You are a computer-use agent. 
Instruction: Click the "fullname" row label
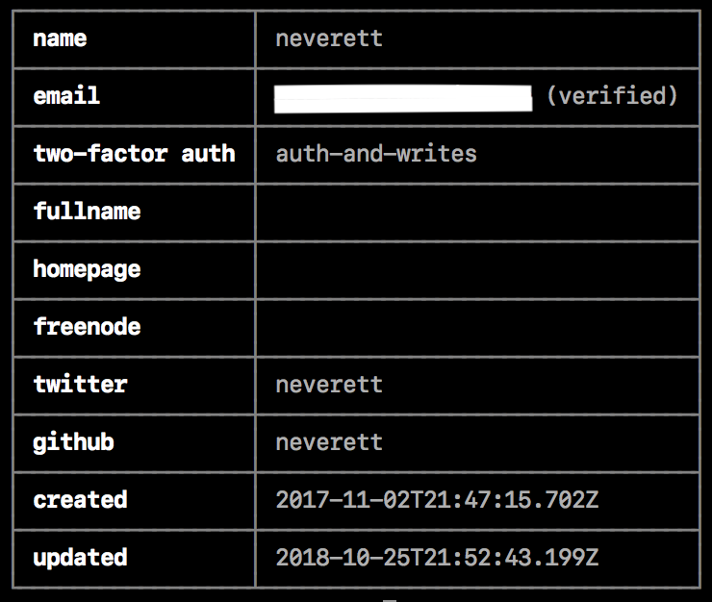pyautogui.click(x=87, y=212)
